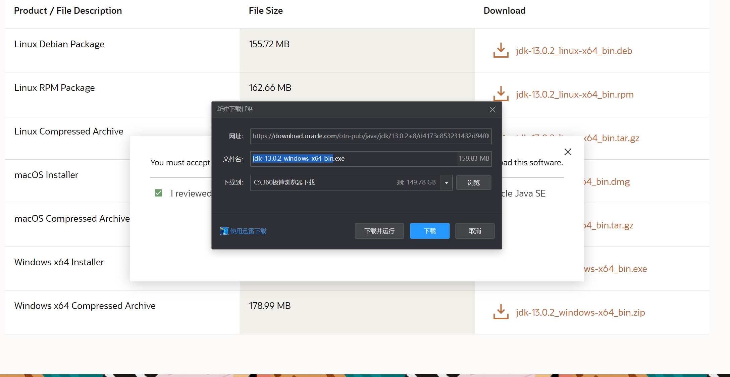Viewport: 730px width, 377px height.
Task: Click the 网址 URL input field
Action: [x=370, y=136]
